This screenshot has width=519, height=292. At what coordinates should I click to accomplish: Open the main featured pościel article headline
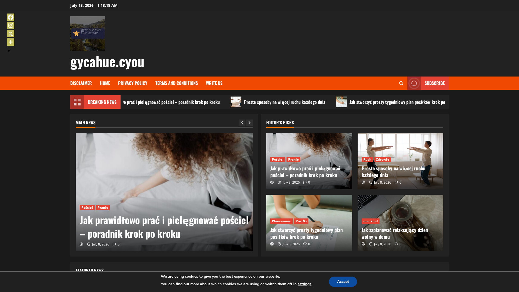coord(164,227)
